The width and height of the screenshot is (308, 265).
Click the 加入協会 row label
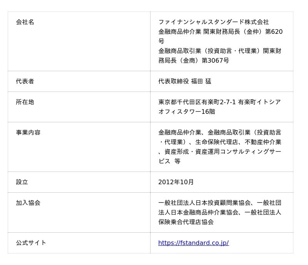[28, 203]
